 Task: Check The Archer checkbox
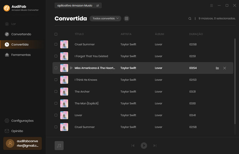point(56,92)
